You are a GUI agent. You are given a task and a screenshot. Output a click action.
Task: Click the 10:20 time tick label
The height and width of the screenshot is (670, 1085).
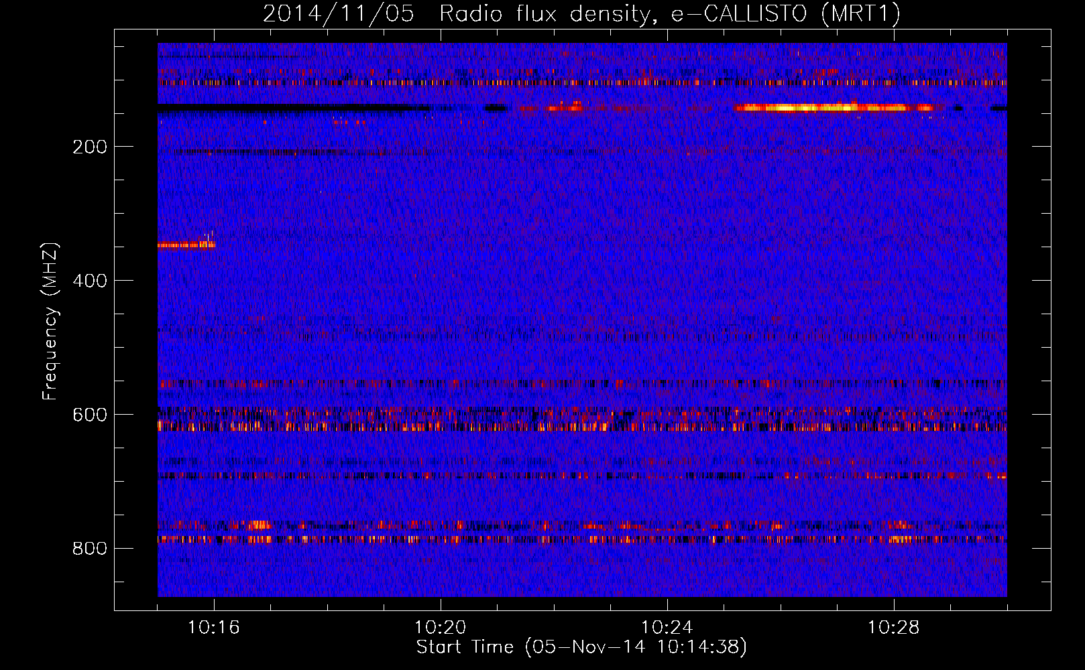[x=441, y=628]
